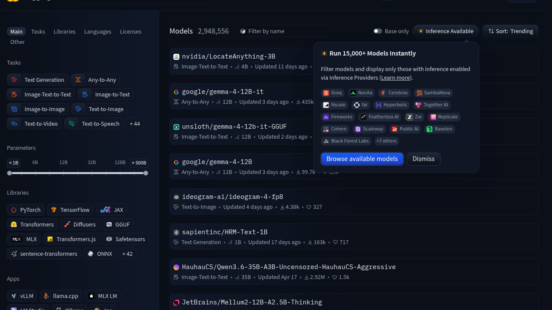Pick the Replicate provider chip
Image resolution: width=552 pixels, height=310 pixels.
[444, 117]
